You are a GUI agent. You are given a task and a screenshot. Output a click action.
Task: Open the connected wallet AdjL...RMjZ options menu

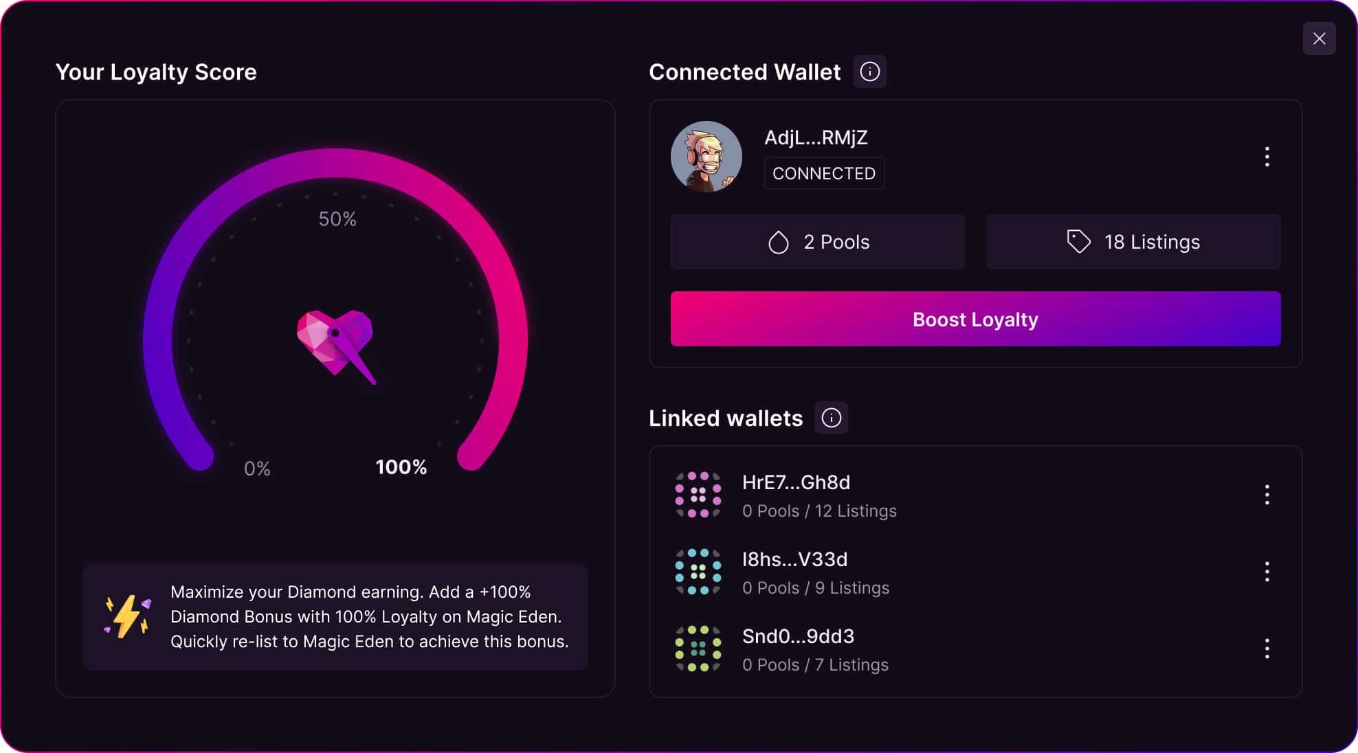pyautogui.click(x=1267, y=157)
